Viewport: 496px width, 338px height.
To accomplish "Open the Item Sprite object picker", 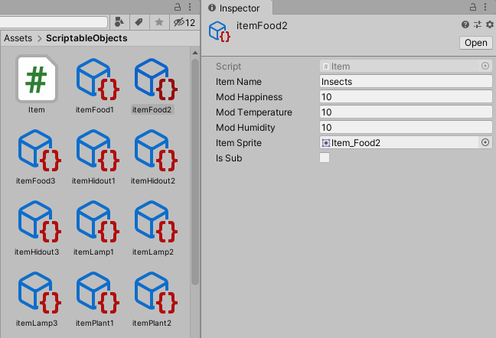I will [485, 142].
